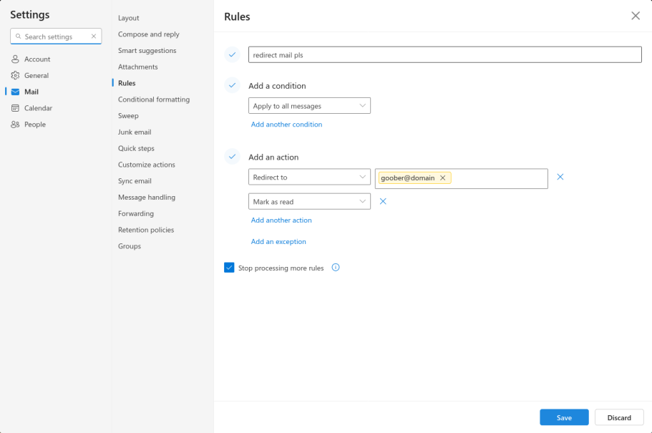Expand the Redirect to action dropdown

pyautogui.click(x=309, y=177)
